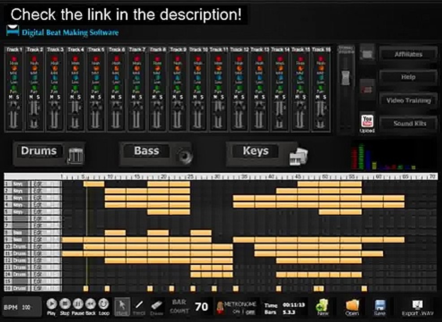Click the Bar Count value 70
442x322 pixels.
[x=201, y=307]
